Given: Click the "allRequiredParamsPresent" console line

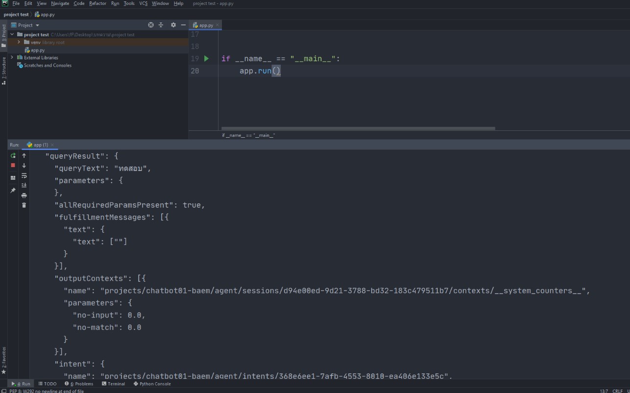Looking at the screenshot, I should (x=130, y=205).
